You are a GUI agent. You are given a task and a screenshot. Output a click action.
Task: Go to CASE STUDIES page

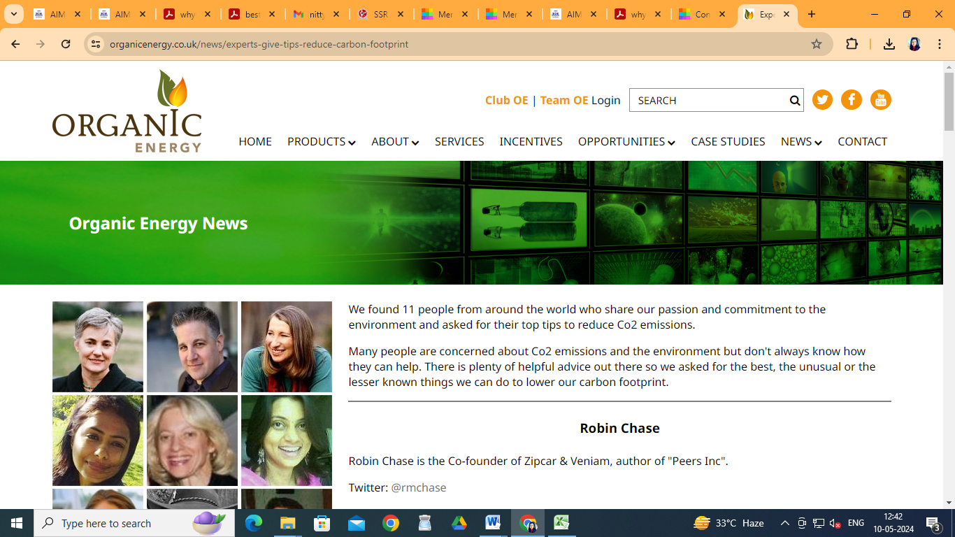[728, 142]
